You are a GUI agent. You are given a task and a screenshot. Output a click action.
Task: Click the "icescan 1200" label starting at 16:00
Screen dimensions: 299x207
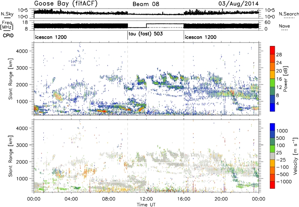(201, 37)
